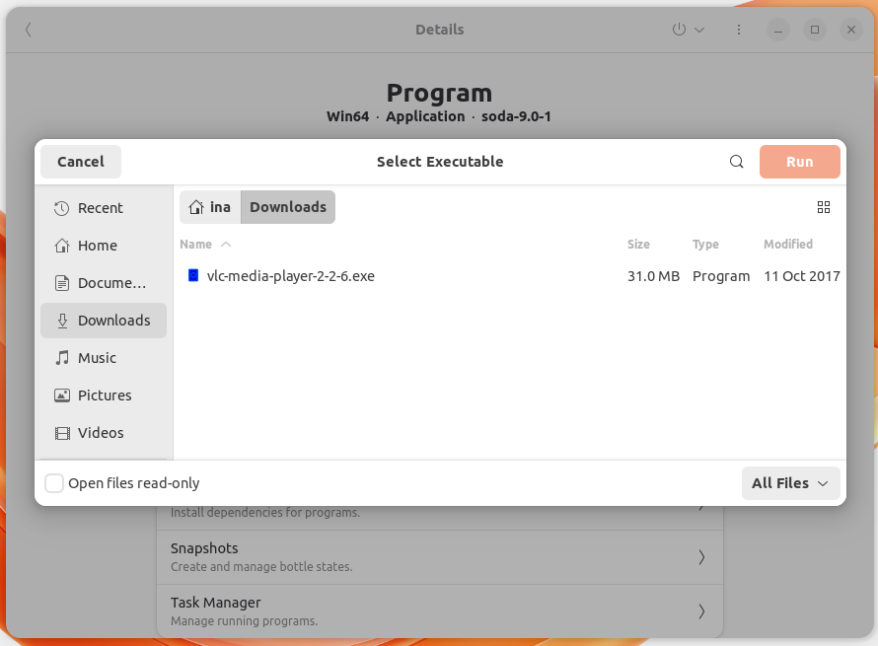878x646 pixels.
Task: Click the Snapshots label in Details window
Action: tap(204, 548)
